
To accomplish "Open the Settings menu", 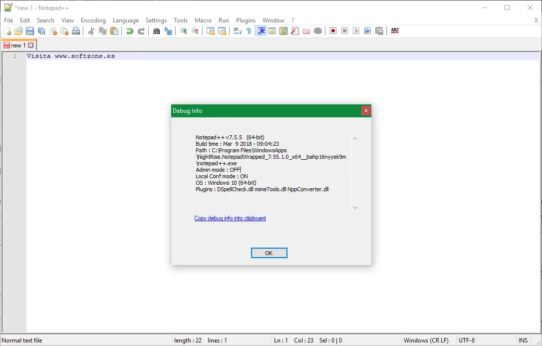I will 156,20.
